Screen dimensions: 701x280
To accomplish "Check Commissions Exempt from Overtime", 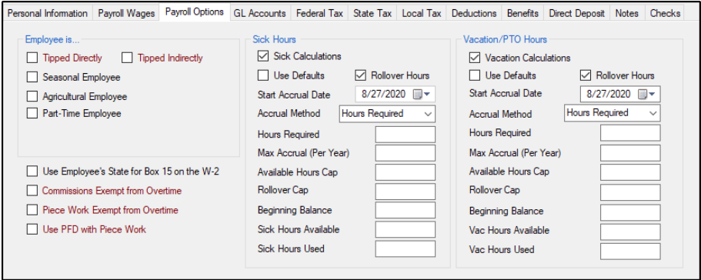I will coord(32,191).
